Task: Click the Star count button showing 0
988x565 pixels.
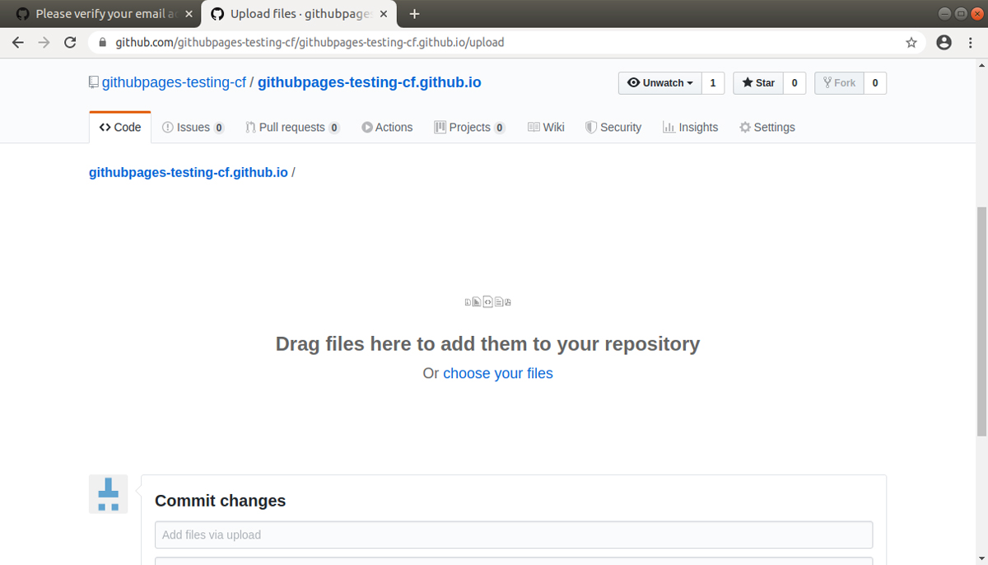Action: 794,82
